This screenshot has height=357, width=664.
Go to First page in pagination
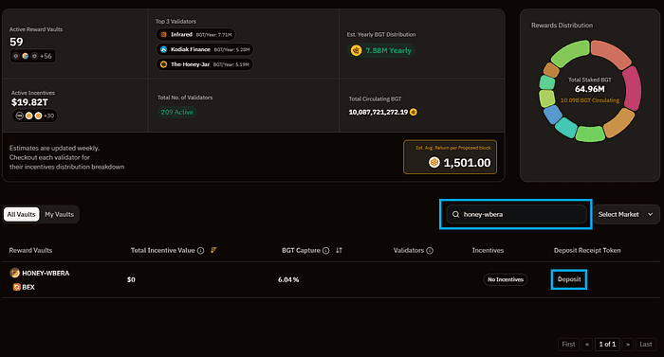coord(568,345)
